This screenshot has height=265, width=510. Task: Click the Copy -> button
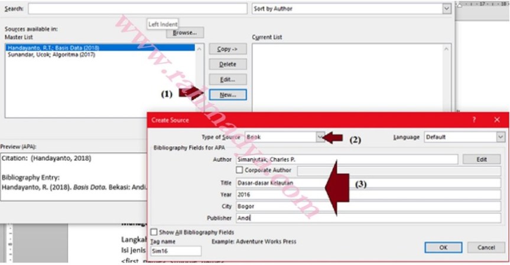[x=228, y=49]
